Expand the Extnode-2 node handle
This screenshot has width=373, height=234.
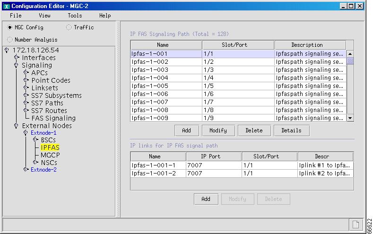[26, 169]
